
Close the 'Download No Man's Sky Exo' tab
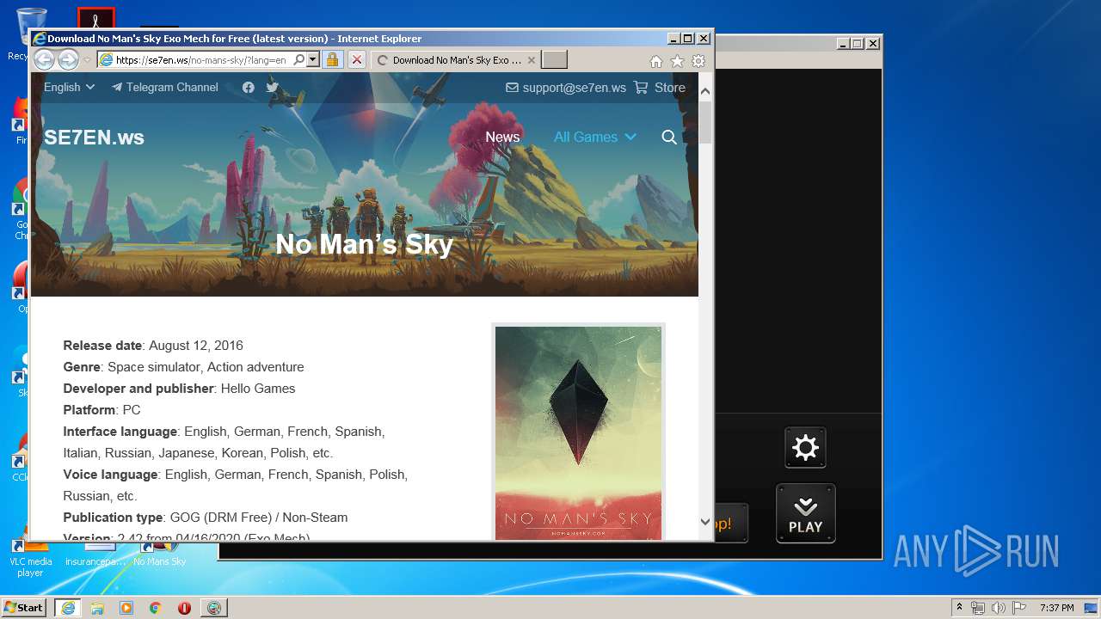point(531,60)
